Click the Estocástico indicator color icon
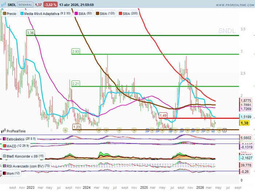Image resolution: width=255 pixels, height=191 pixels. tap(4, 139)
